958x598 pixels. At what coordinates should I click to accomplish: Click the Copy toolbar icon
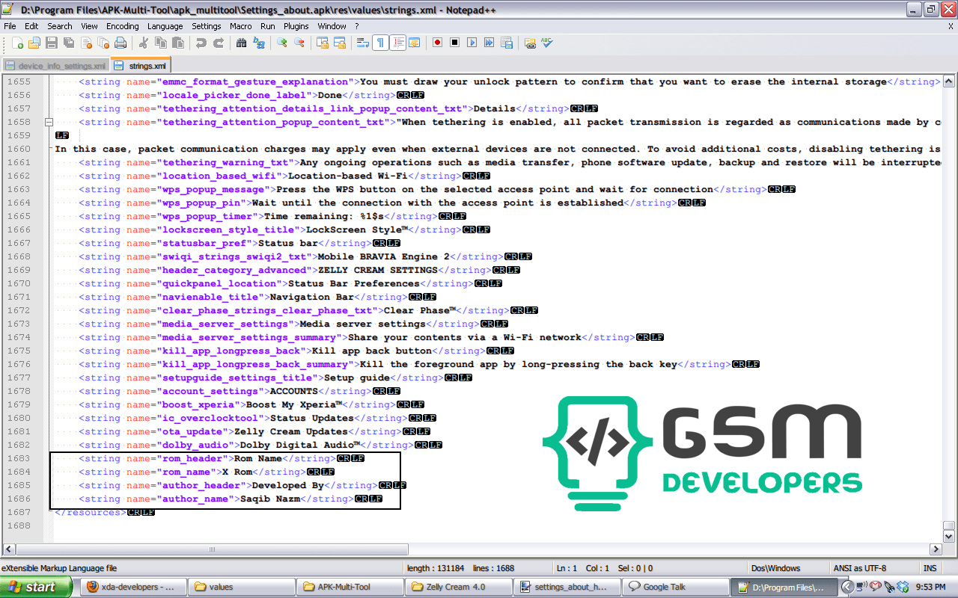click(160, 43)
